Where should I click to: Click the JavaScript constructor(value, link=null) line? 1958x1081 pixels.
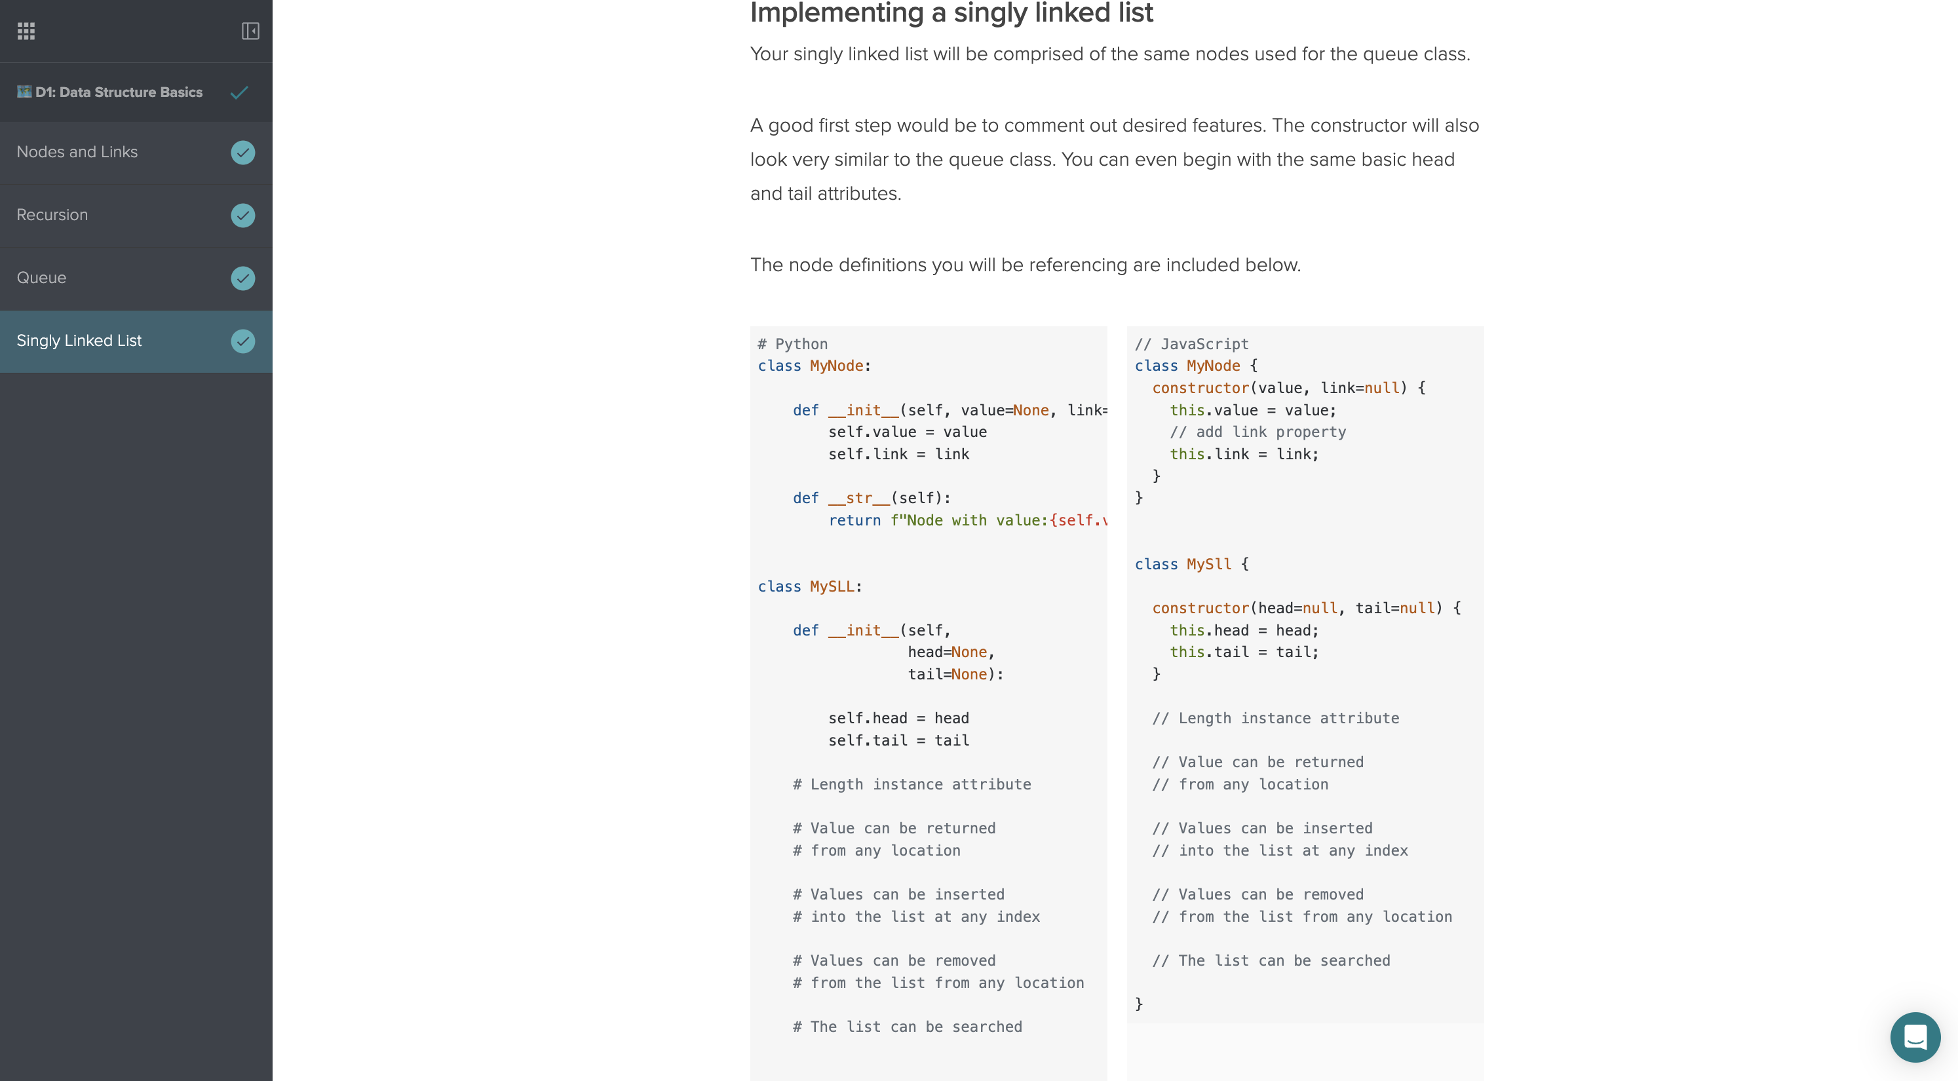[1288, 389]
